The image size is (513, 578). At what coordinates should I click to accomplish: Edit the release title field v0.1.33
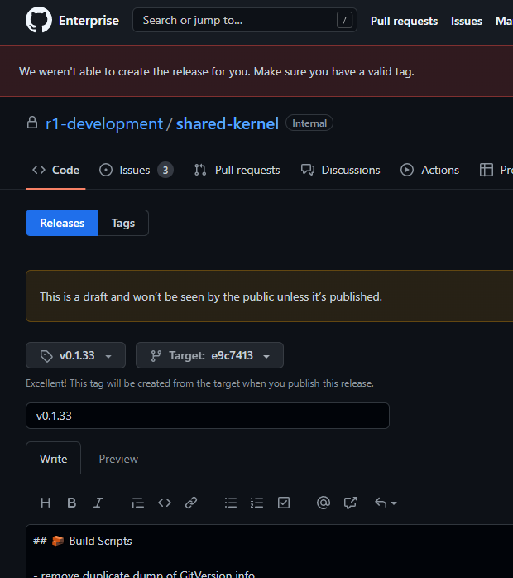point(208,416)
